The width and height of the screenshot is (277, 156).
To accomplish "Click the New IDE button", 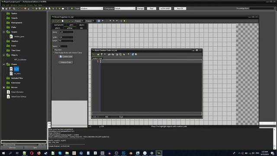I will (180, 9).
